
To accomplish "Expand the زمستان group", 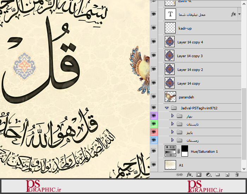I will point(172,140).
